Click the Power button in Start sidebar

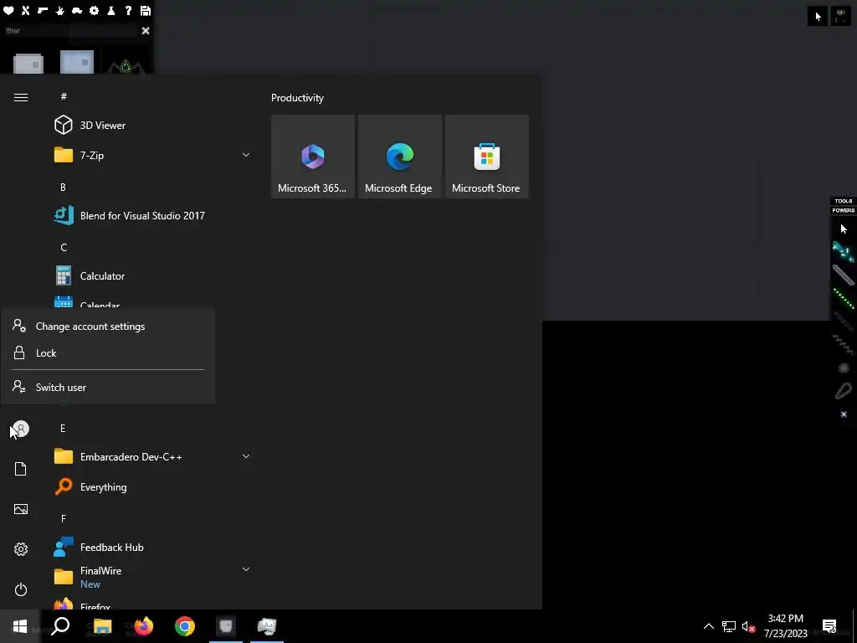pos(21,589)
